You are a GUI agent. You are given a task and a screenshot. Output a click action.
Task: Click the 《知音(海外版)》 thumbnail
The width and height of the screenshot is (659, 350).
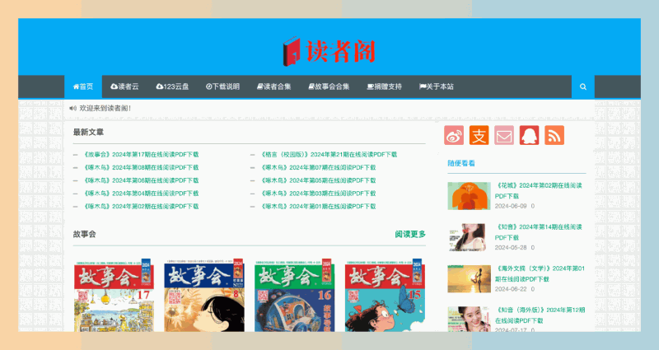pos(469,319)
